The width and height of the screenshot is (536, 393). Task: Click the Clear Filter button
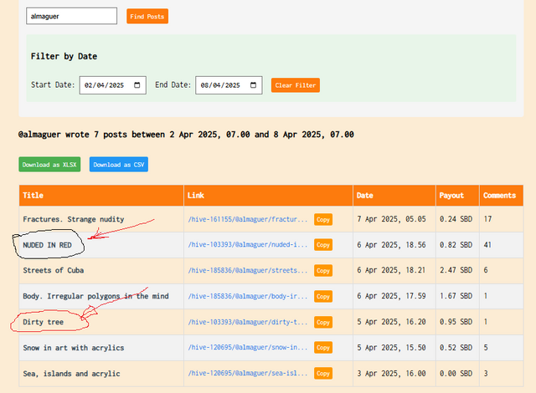coord(296,85)
